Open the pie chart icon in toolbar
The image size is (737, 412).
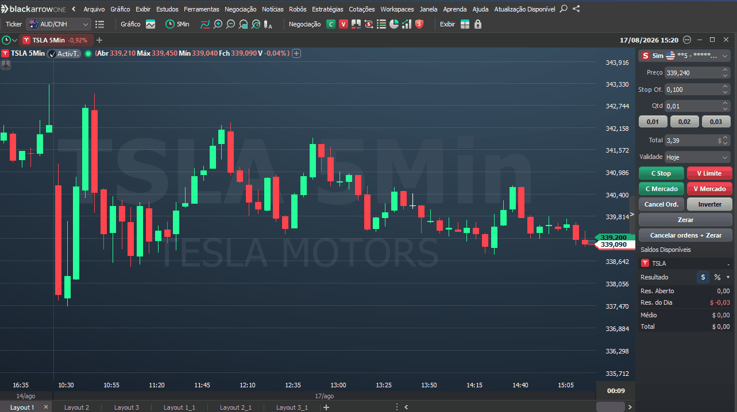393,24
